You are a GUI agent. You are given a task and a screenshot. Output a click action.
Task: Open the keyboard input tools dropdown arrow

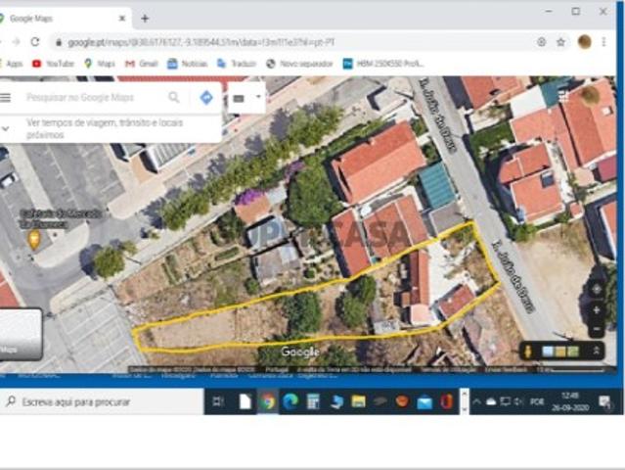point(258,98)
